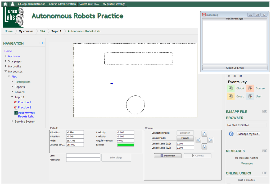Viewport: 271px width, 185px height.
Task: Toggle Course events visibility eye
Action: [250, 89]
